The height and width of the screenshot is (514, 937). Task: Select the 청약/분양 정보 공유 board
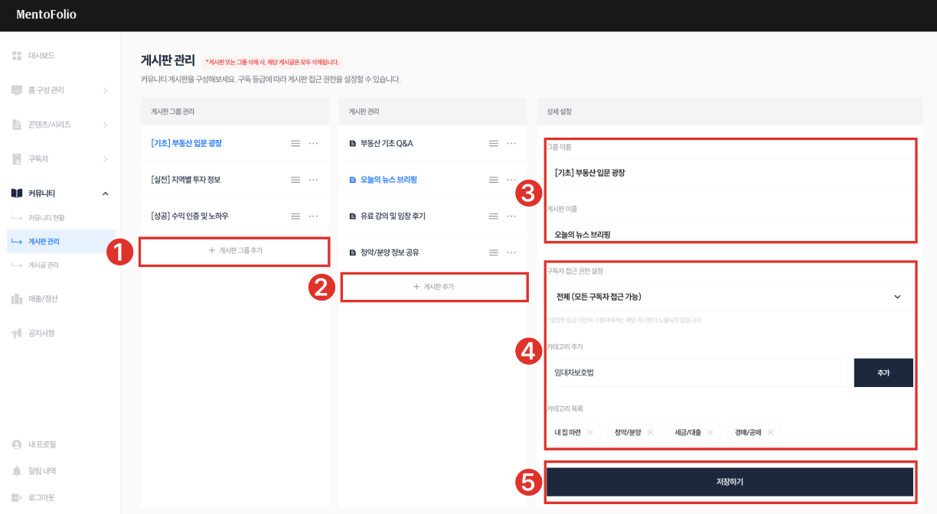point(390,252)
